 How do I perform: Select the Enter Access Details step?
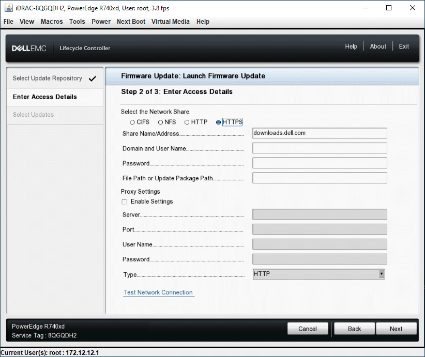pos(55,97)
